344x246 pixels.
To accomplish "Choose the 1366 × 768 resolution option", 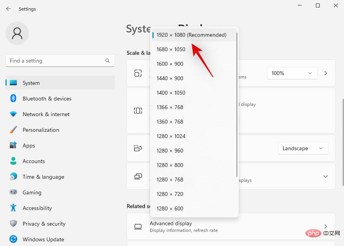I will point(170,107).
